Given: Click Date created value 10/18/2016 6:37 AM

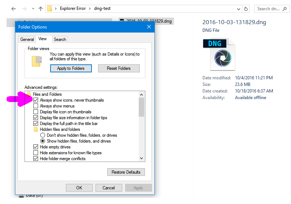Looking at the screenshot, I should coord(254,91).
